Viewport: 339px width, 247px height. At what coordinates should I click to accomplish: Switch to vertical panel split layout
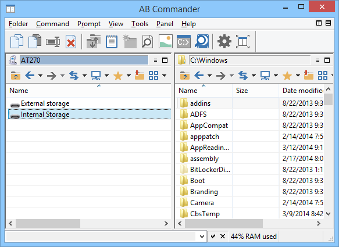(319, 23)
